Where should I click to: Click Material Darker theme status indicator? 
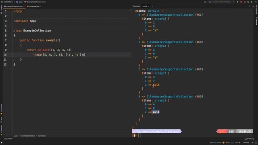(x=217, y=143)
